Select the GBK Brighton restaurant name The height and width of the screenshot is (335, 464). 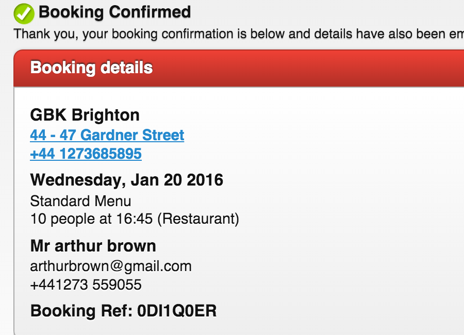coord(85,114)
